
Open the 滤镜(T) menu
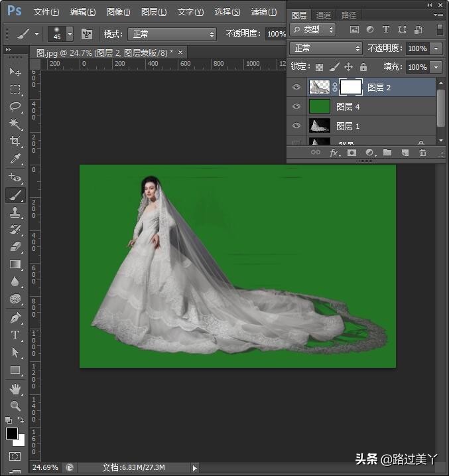click(x=264, y=12)
